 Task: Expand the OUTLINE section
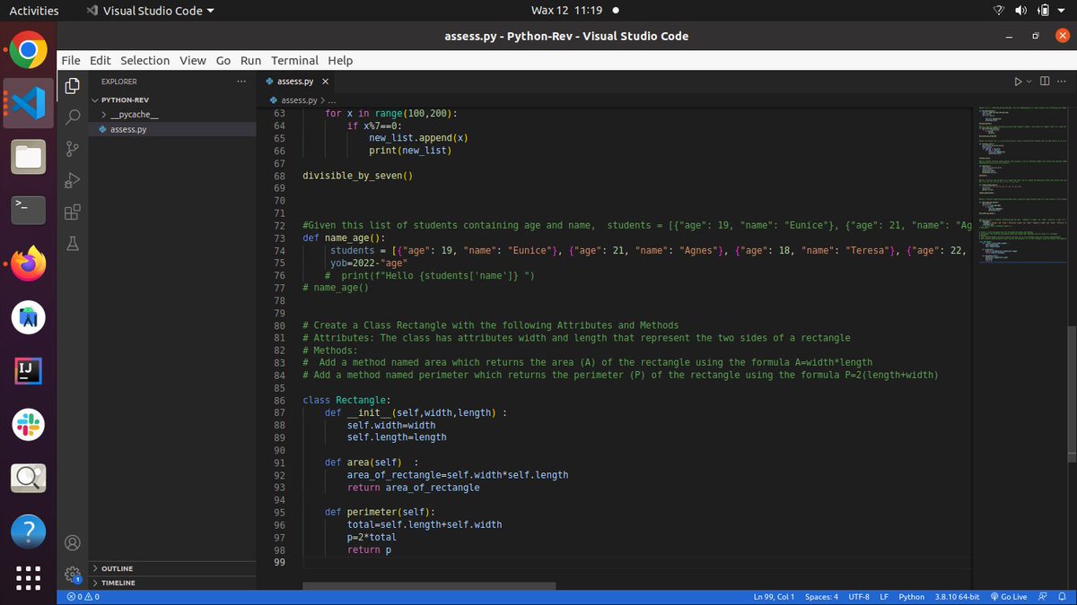coord(117,568)
